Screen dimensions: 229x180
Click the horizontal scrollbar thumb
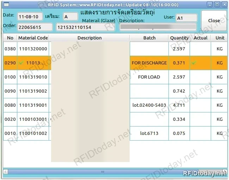(103, 172)
